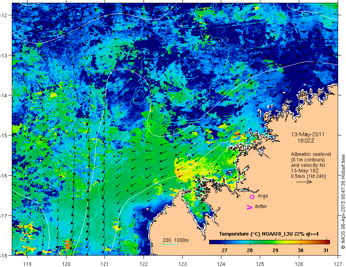Click longitude axis label 123
The height and width of the screenshot is (267, 346).
[182, 264]
